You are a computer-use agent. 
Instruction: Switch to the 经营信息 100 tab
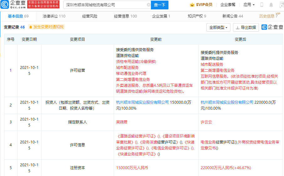point(125,16)
